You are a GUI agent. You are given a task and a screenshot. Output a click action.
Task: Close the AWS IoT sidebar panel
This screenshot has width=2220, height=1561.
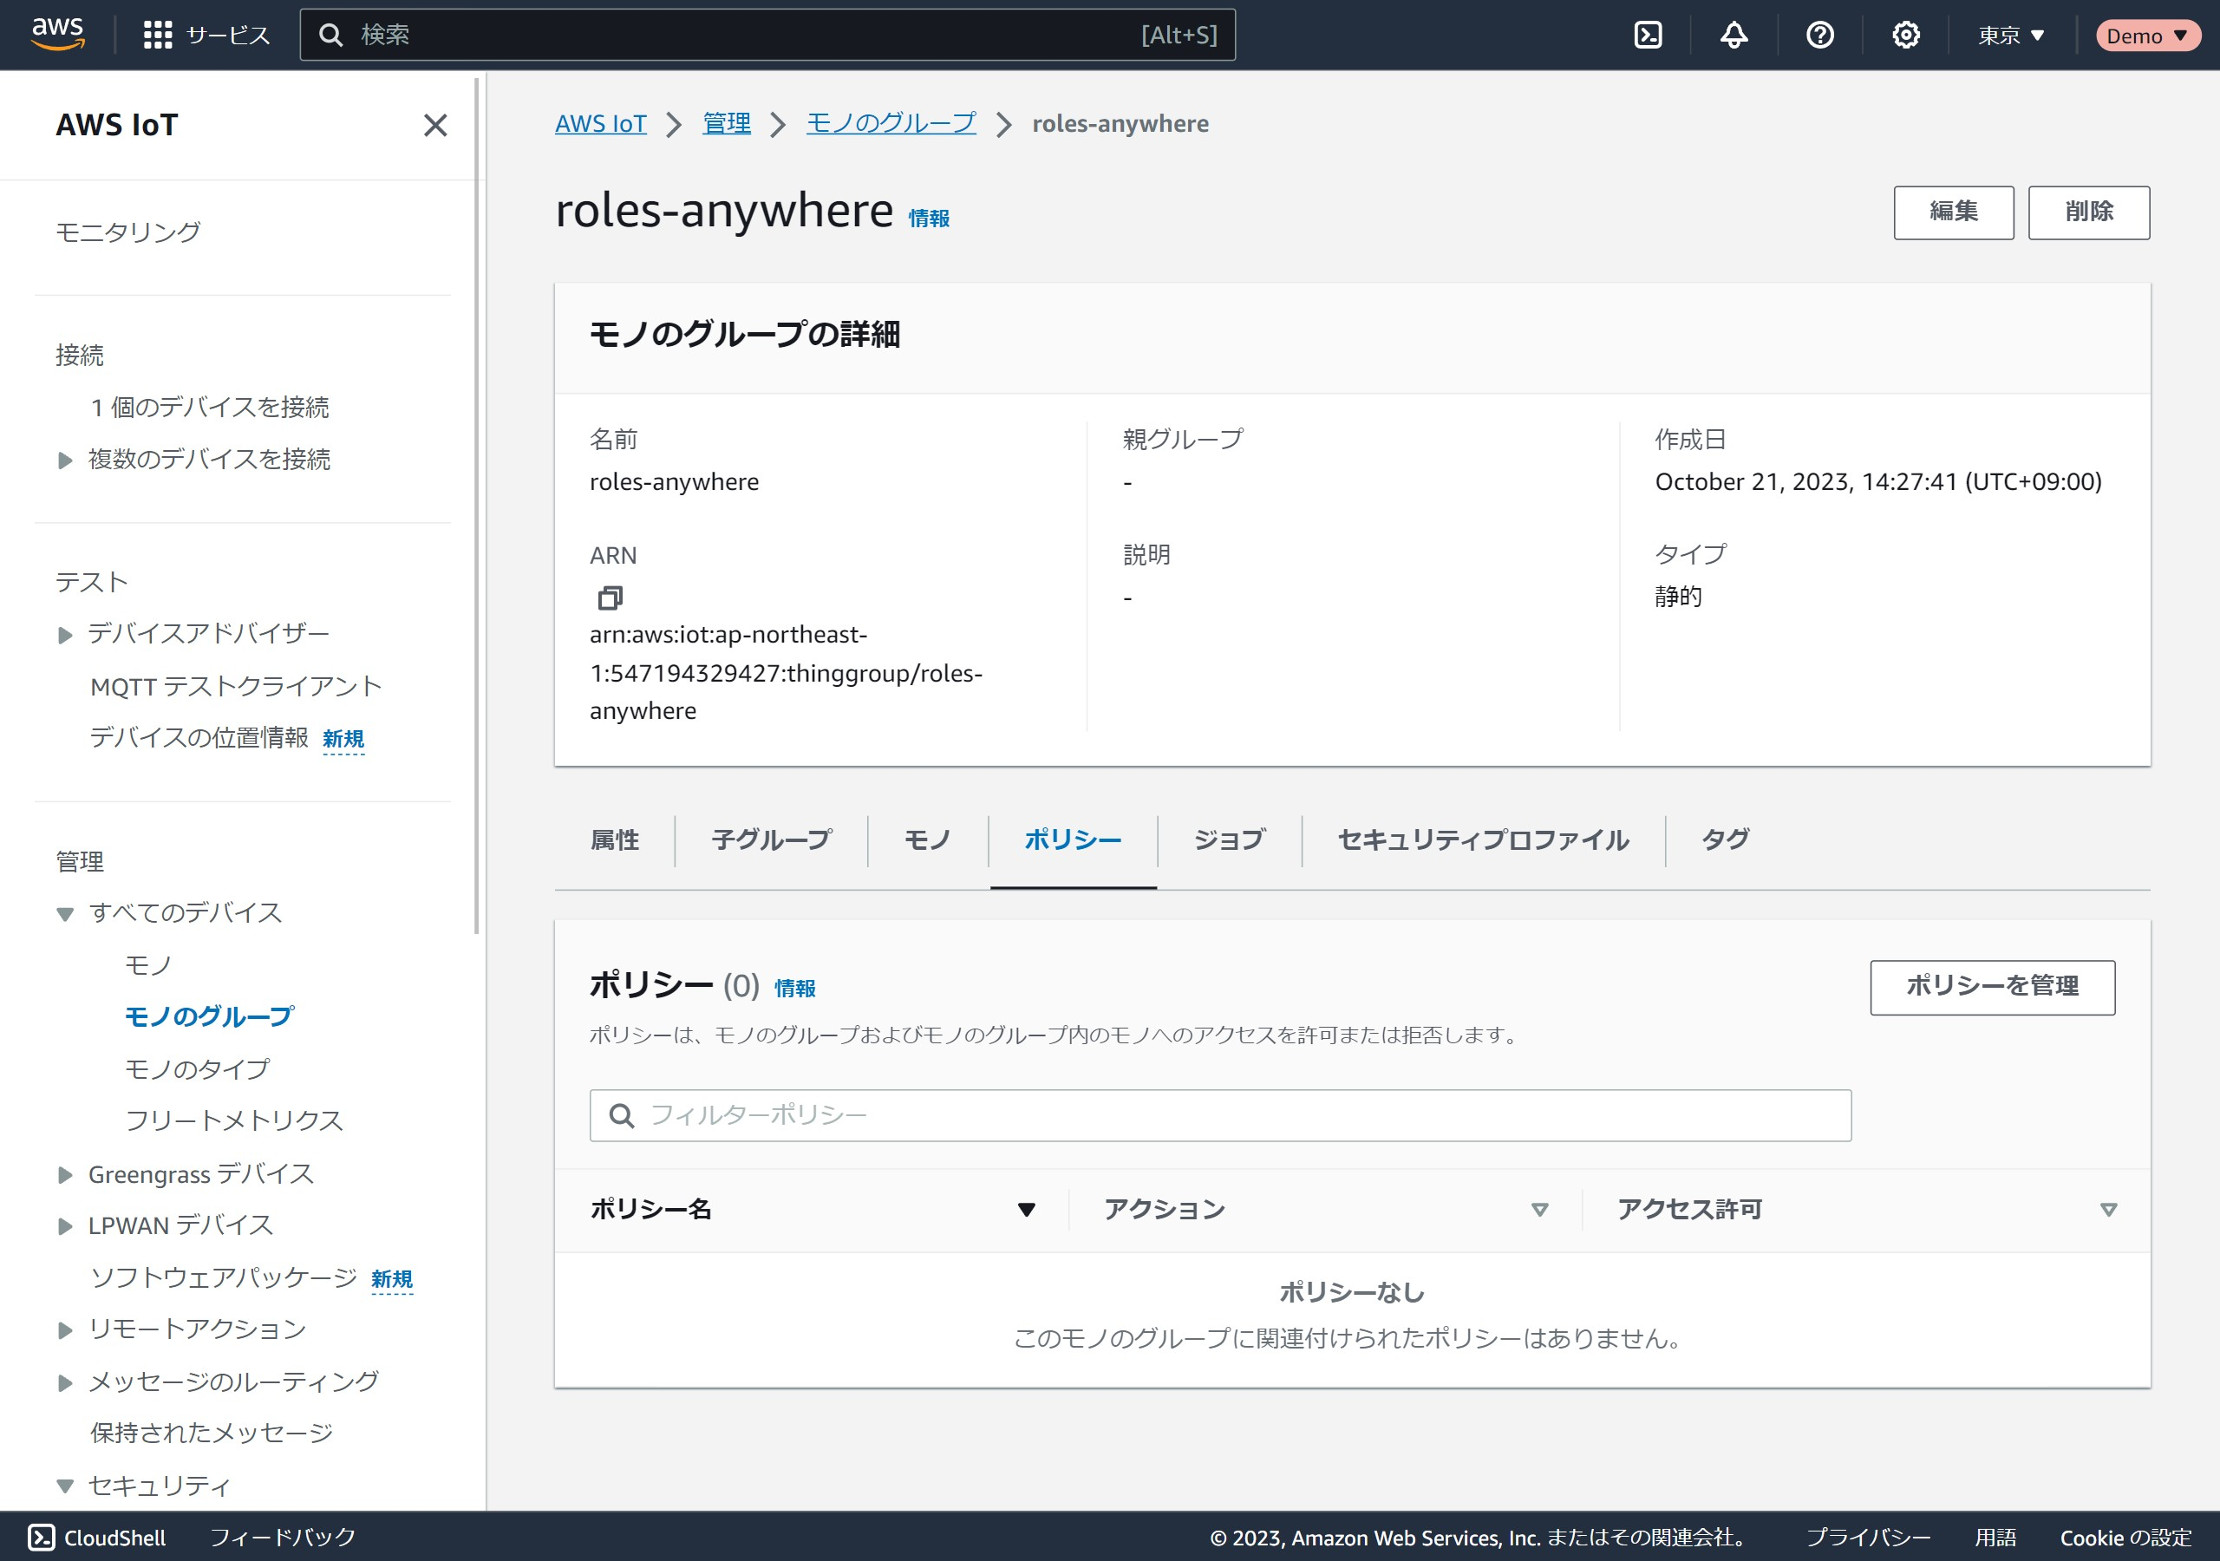tap(435, 125)
